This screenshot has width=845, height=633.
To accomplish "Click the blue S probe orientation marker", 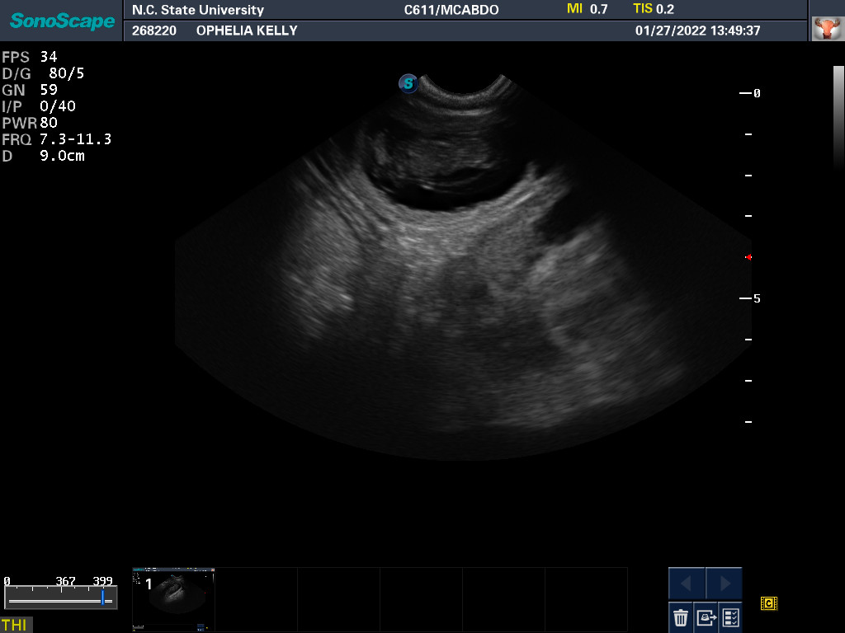I will pos(408,82).
